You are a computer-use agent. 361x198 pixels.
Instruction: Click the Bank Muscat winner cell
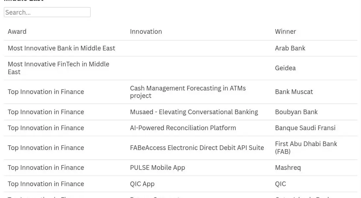[294, 92]
